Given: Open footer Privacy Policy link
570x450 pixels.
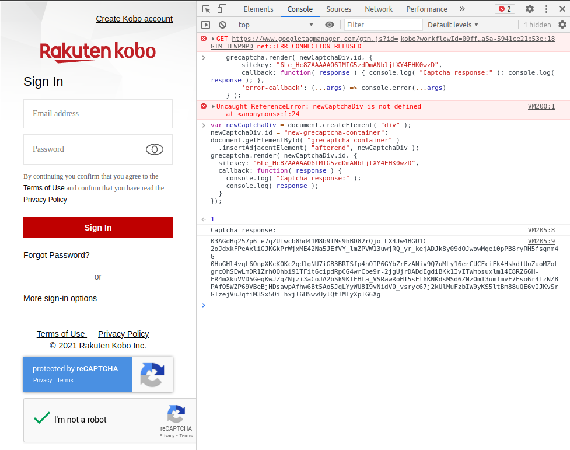Looking at the screenshot, I should pos(124,334).
